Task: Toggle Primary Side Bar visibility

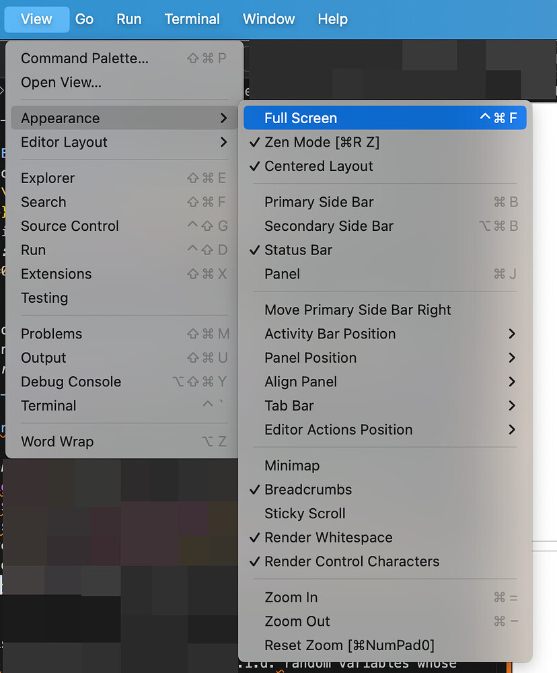Action: click(x=319, y=202)
